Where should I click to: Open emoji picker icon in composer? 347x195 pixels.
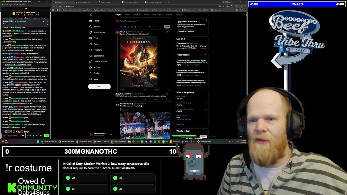pos(135,27)
